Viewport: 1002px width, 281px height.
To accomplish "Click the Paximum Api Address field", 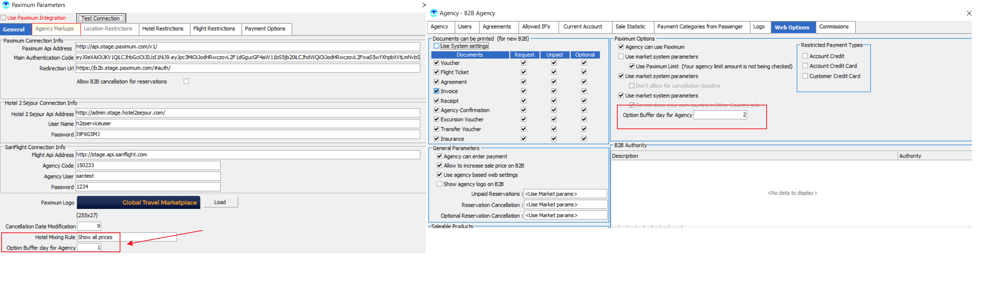I will pos(247,47).
